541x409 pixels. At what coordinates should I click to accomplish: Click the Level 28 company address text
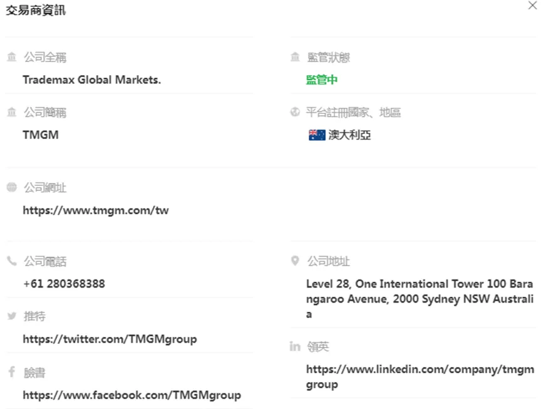(420, 299)
